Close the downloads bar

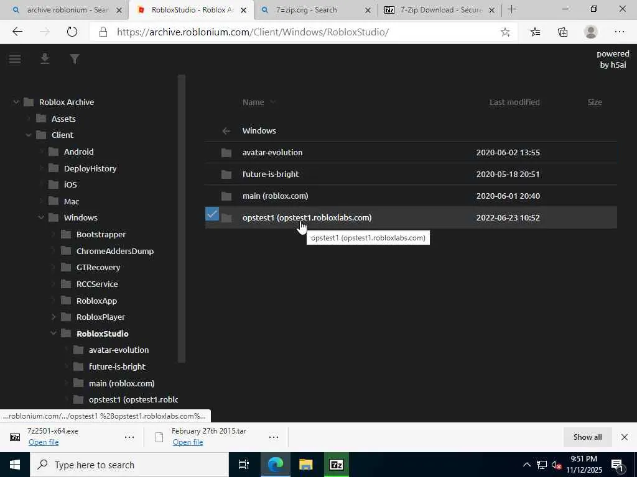coord(625,437)
